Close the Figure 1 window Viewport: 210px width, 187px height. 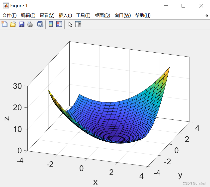[201, 6]
